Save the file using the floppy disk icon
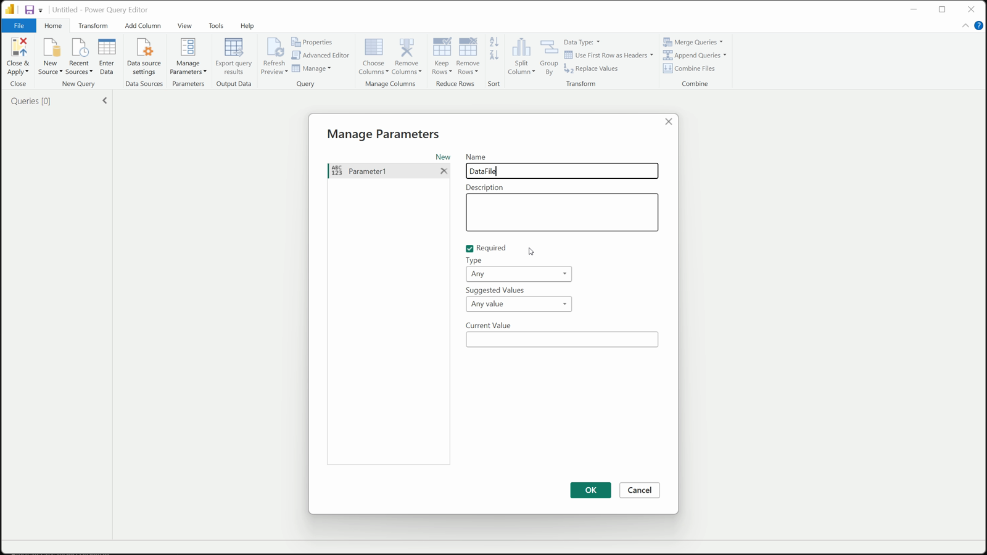987x555 pixels. [x=29, y=10]
